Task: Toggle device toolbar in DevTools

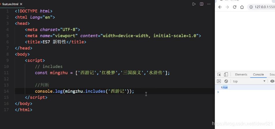Action: (226, 75)
